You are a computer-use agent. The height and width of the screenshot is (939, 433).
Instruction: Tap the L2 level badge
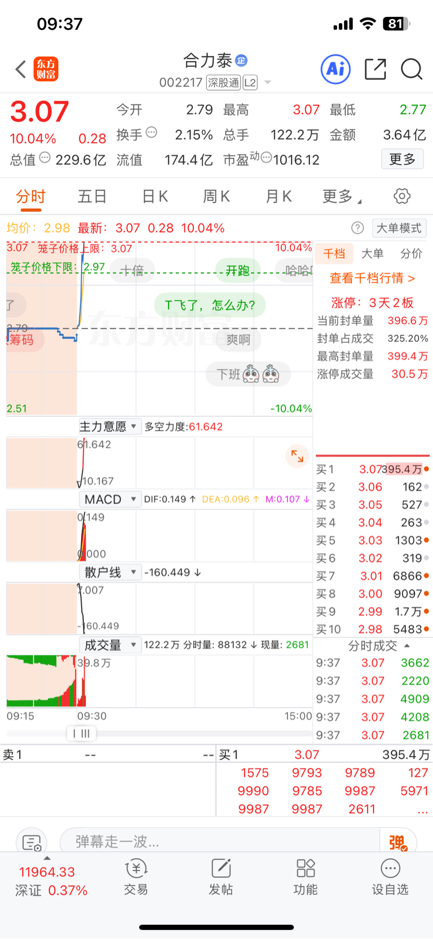coord(250,83)
